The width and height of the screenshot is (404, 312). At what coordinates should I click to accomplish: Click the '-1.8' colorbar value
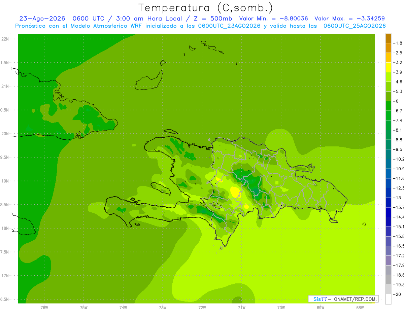click(x=398, y=43)
